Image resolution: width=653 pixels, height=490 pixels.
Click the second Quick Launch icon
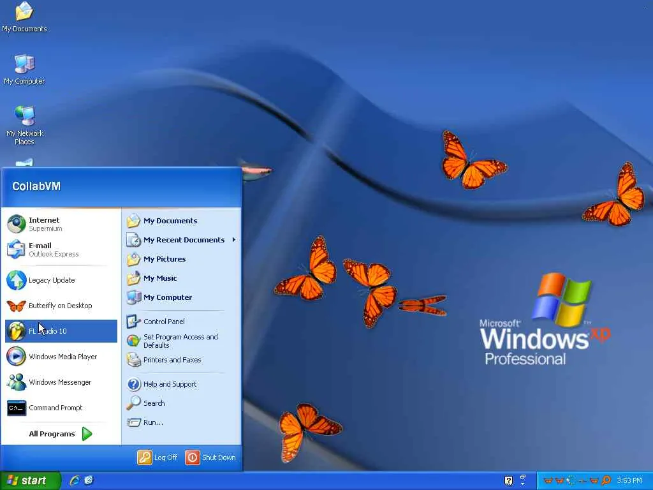click(x=89, y=480)
